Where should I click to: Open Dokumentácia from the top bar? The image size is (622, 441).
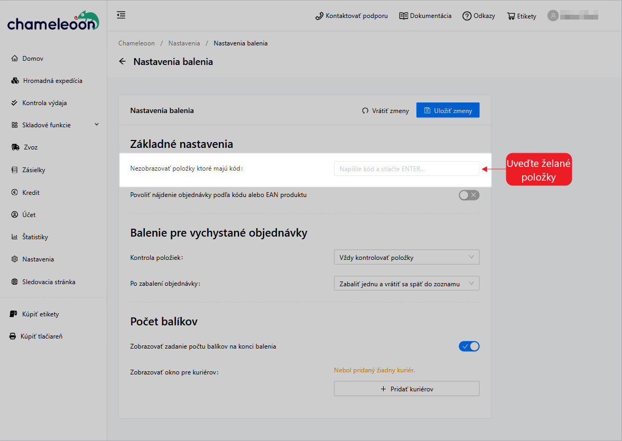pyautogui.click(x=425, y=16)
